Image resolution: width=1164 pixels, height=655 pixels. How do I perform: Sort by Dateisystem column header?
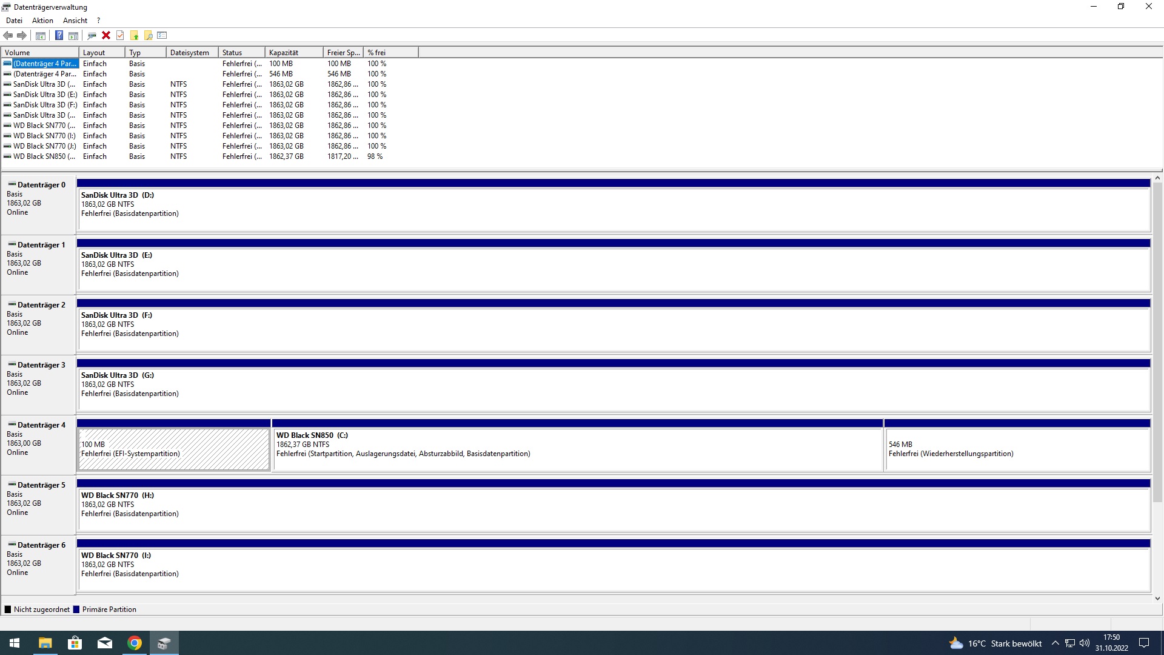tap(189, 53)
